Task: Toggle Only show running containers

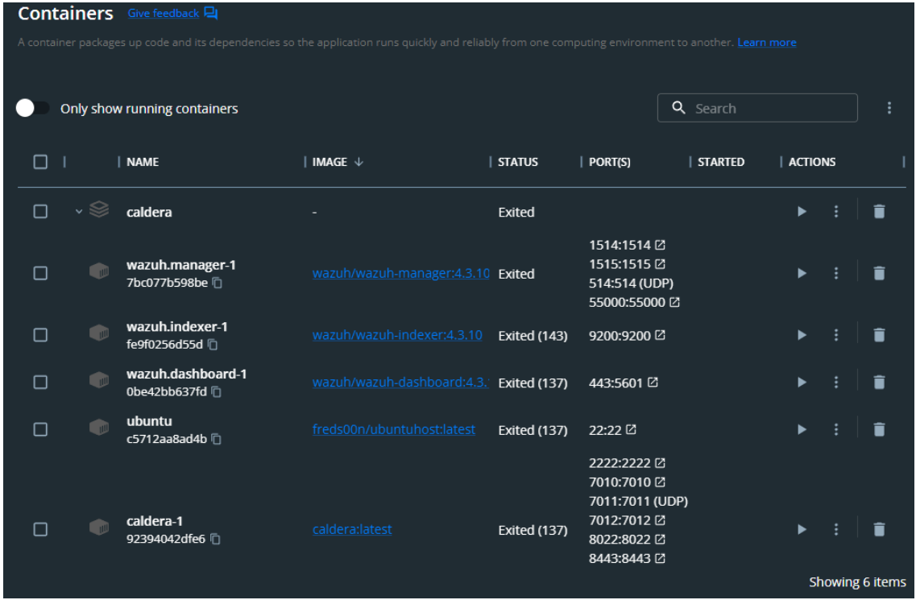Action: pyautogui.click(x=33, y=109)
